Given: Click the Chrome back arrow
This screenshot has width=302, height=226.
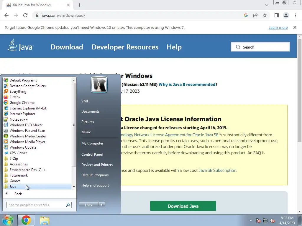Looking at the screenshot, I should (x=6, y=15).
